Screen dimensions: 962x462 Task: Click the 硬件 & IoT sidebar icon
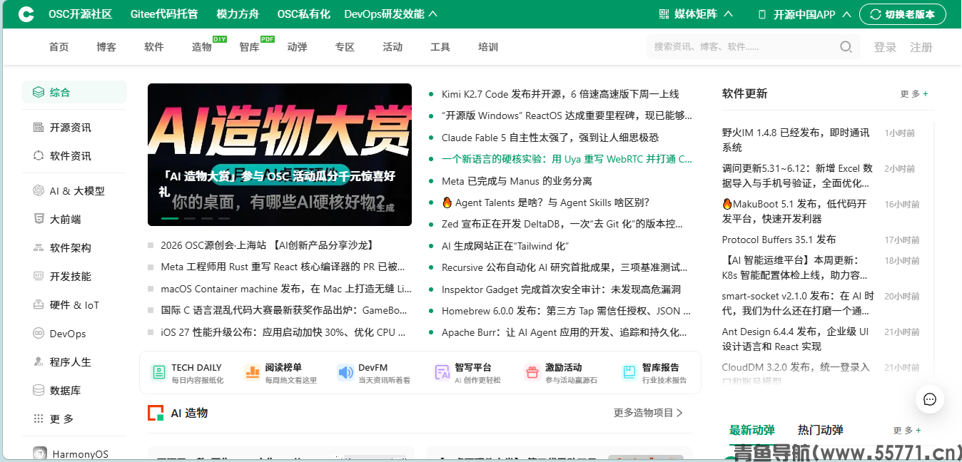[x=39, y=305]
